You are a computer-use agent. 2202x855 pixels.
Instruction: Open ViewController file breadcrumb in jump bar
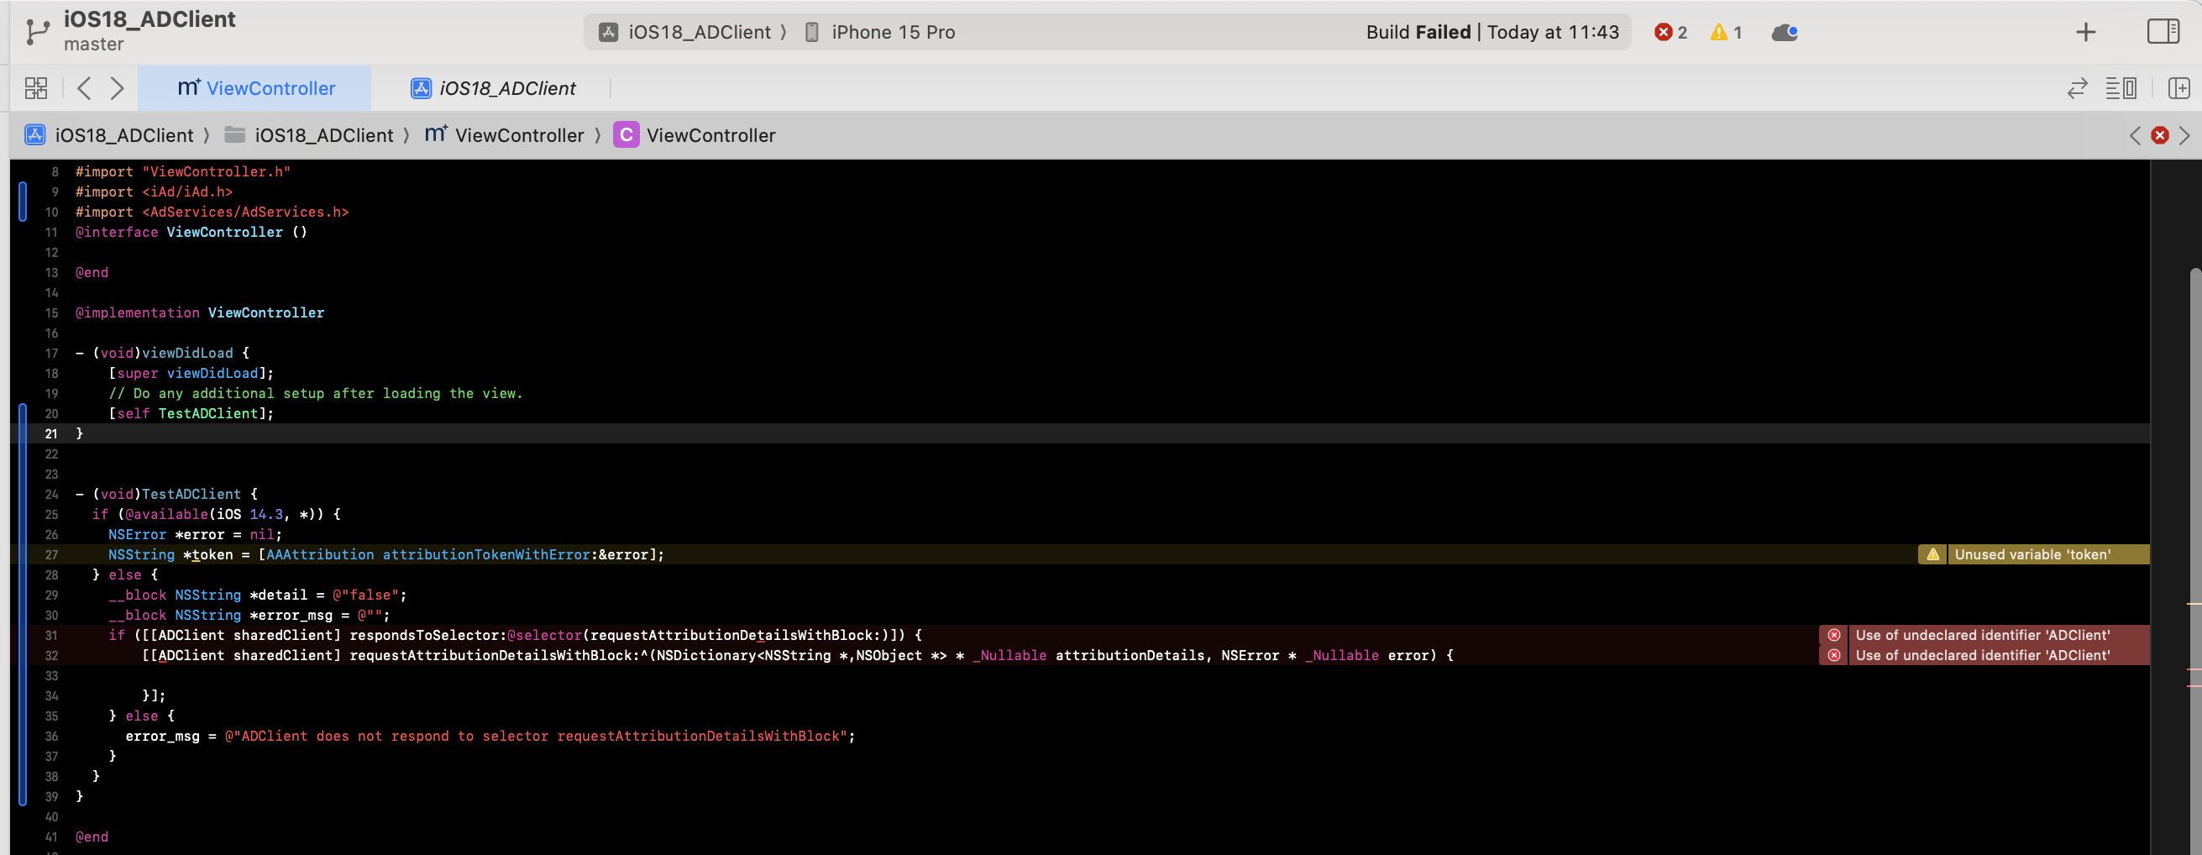tap(505, 135)
